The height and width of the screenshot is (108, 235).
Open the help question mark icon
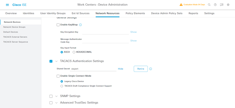pos(215,5)
